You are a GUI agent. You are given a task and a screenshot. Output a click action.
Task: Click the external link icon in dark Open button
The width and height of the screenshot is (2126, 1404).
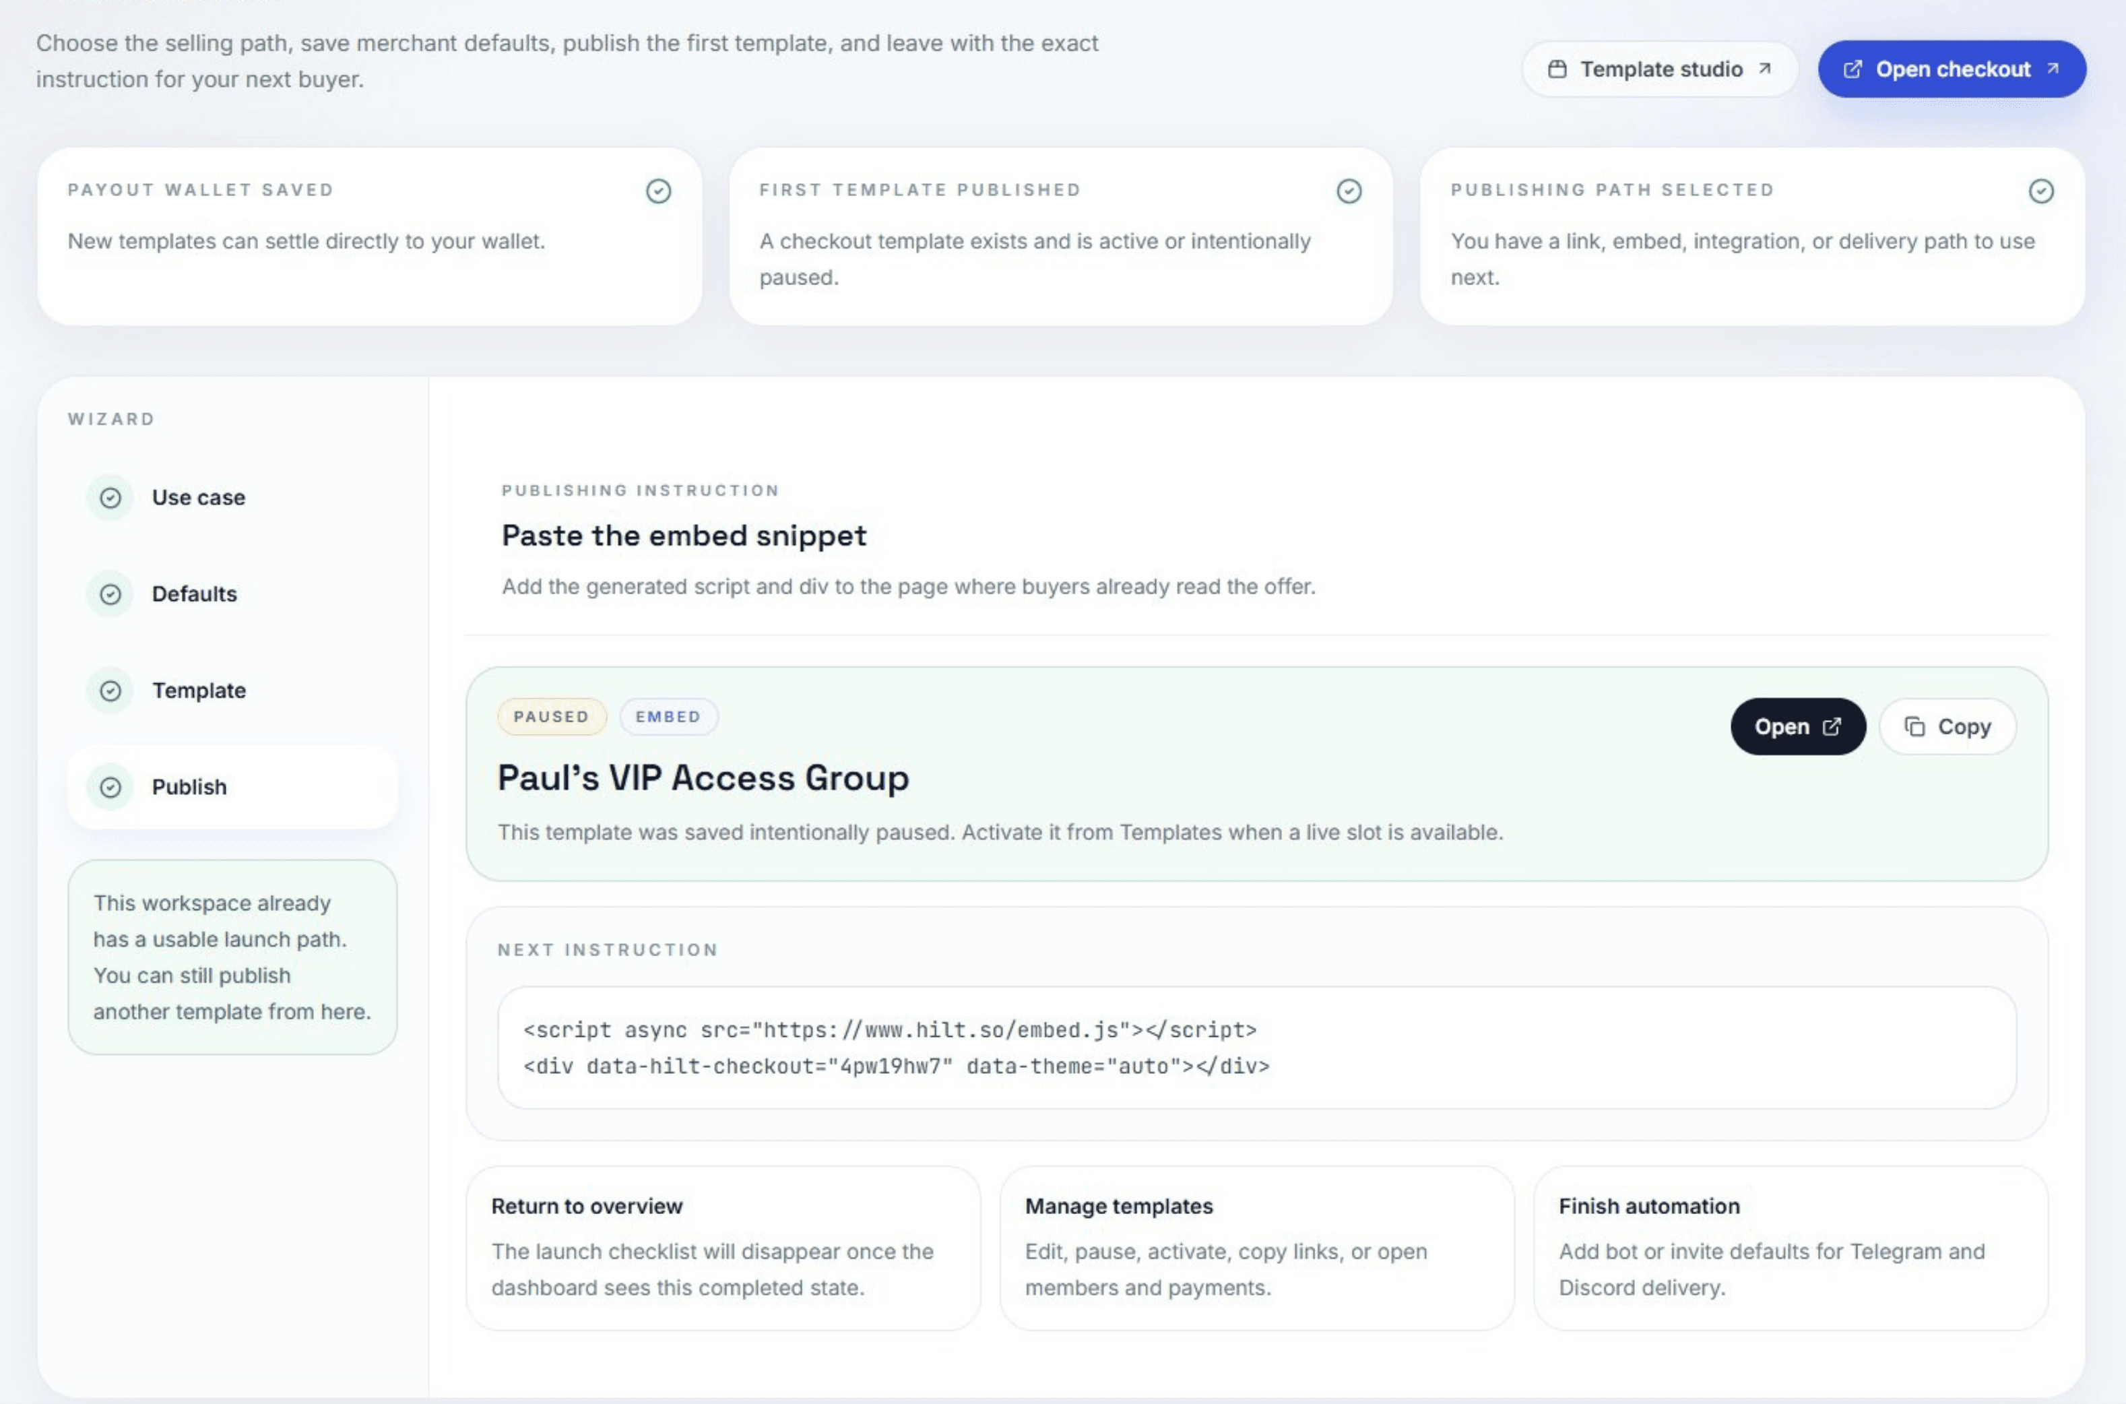point(1832,726)
